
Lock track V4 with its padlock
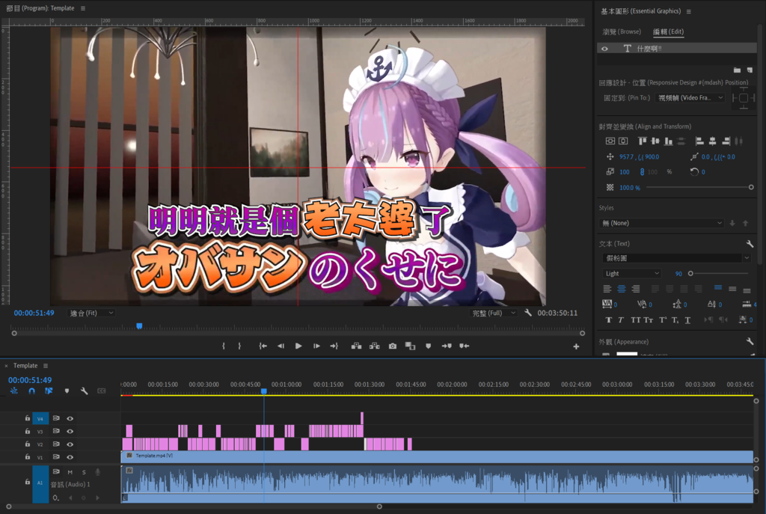point(28,418)
